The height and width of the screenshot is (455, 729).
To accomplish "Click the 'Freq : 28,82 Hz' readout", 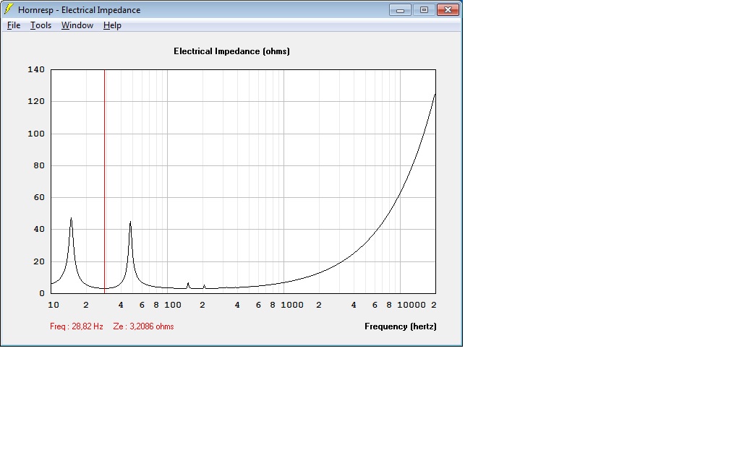I will pyautogui.click(x=76, y=326).
